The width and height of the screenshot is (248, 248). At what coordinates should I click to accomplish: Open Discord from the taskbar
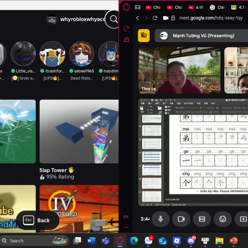pos(191,241)
